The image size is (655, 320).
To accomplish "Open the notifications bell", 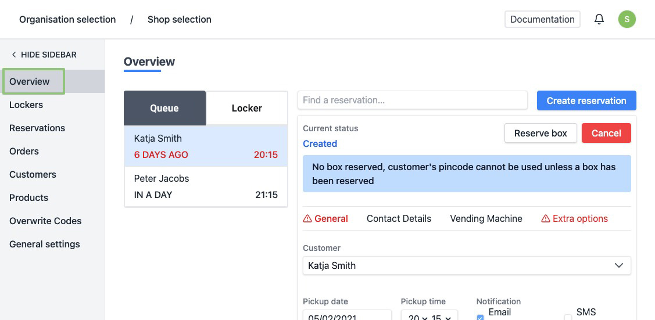I will [599, 19].
